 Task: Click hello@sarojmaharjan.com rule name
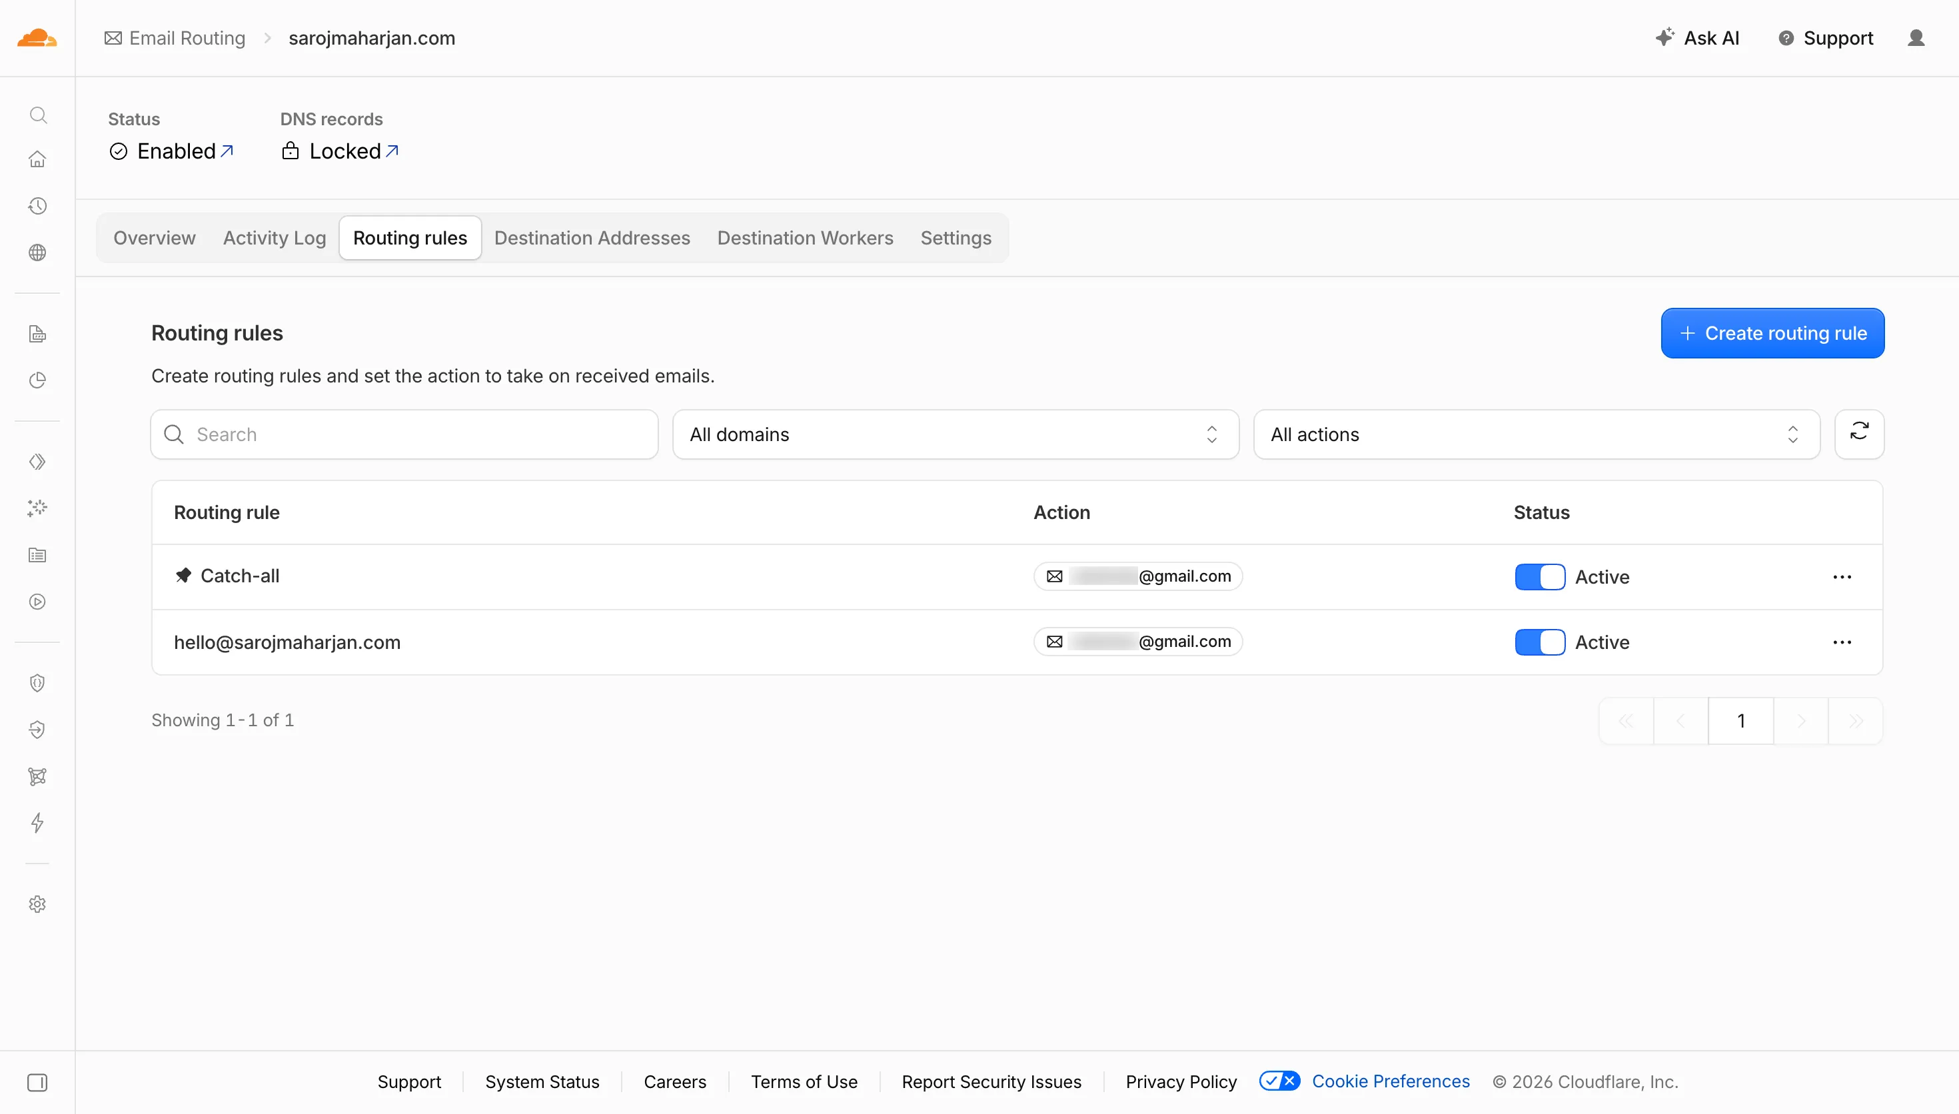(287, 642)
